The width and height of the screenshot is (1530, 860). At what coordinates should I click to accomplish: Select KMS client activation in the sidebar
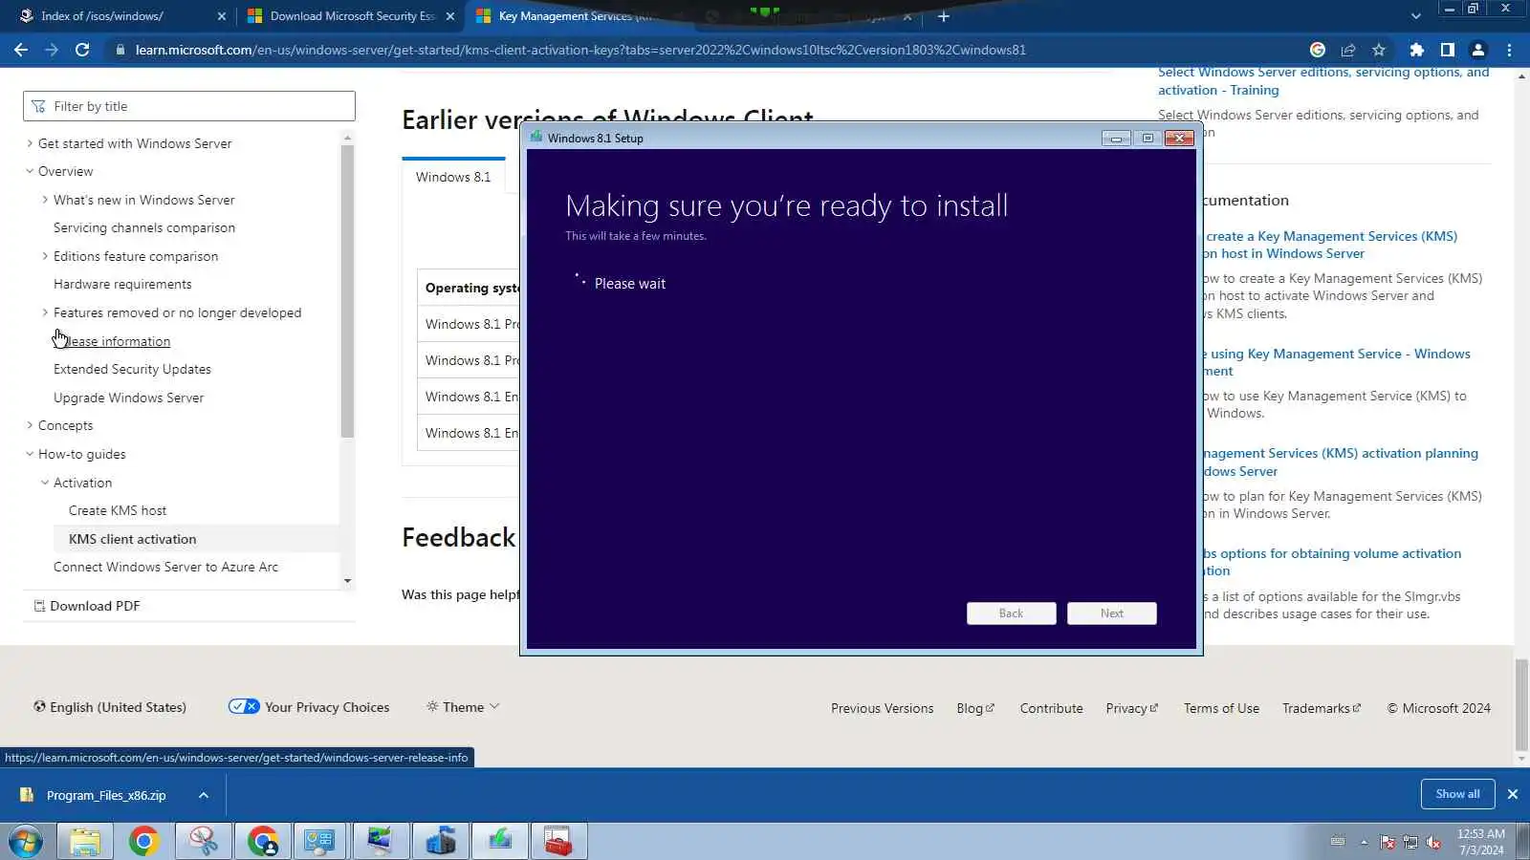click(132, 539)
